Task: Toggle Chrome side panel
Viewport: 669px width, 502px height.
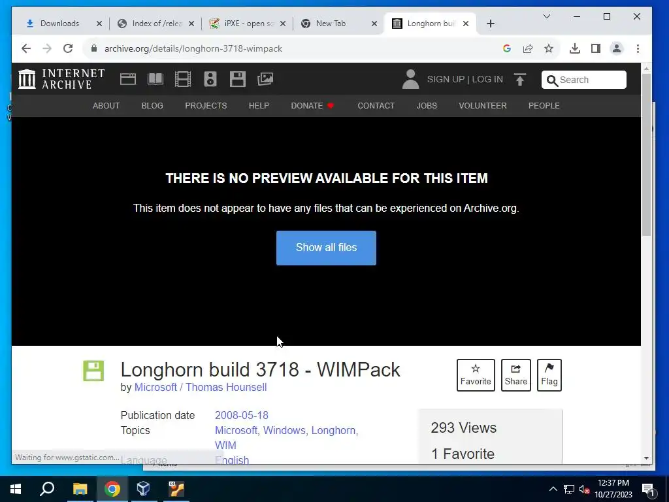Action: point(596,48)
